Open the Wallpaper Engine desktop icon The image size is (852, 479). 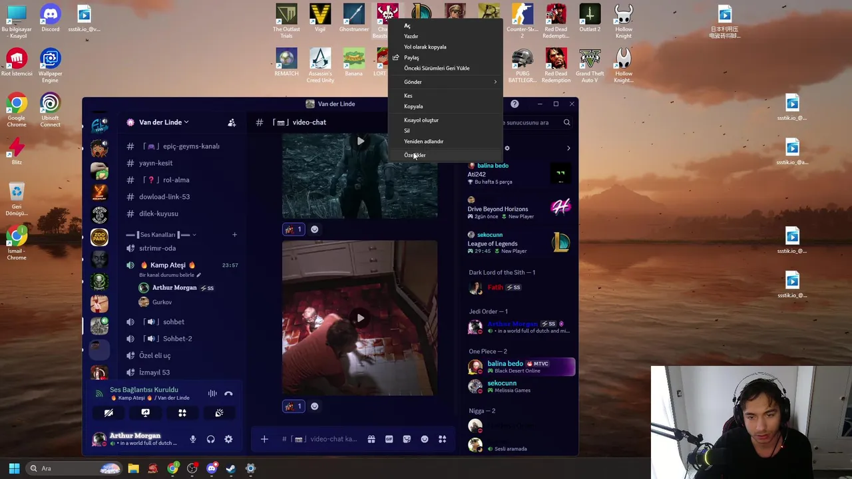pos(50,66)
